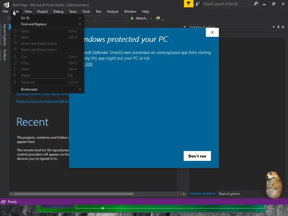Click the Cut scissors icon

(x=15, y=57)
